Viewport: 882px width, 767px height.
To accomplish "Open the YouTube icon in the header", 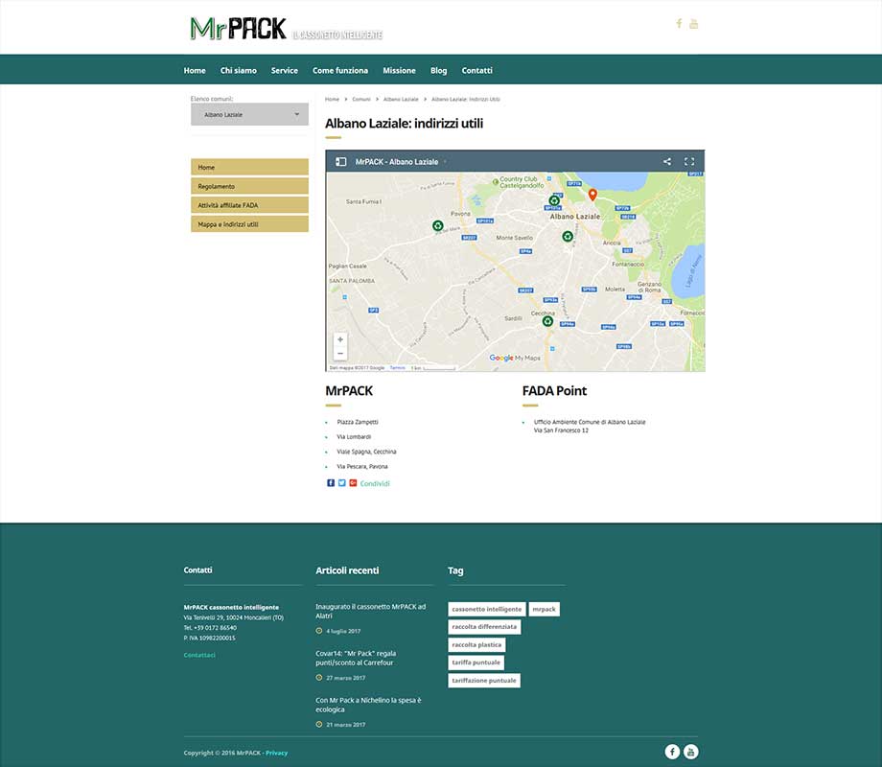I will click(x=693, y=24).
